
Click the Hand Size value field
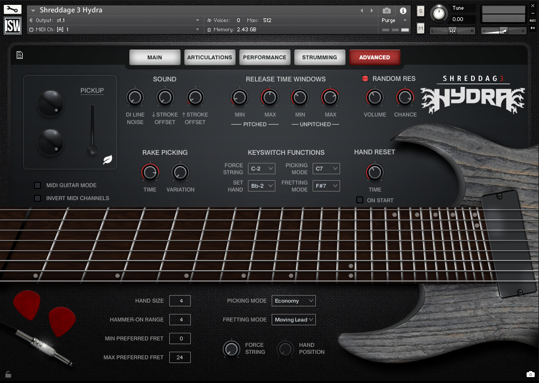pos(179,300)
